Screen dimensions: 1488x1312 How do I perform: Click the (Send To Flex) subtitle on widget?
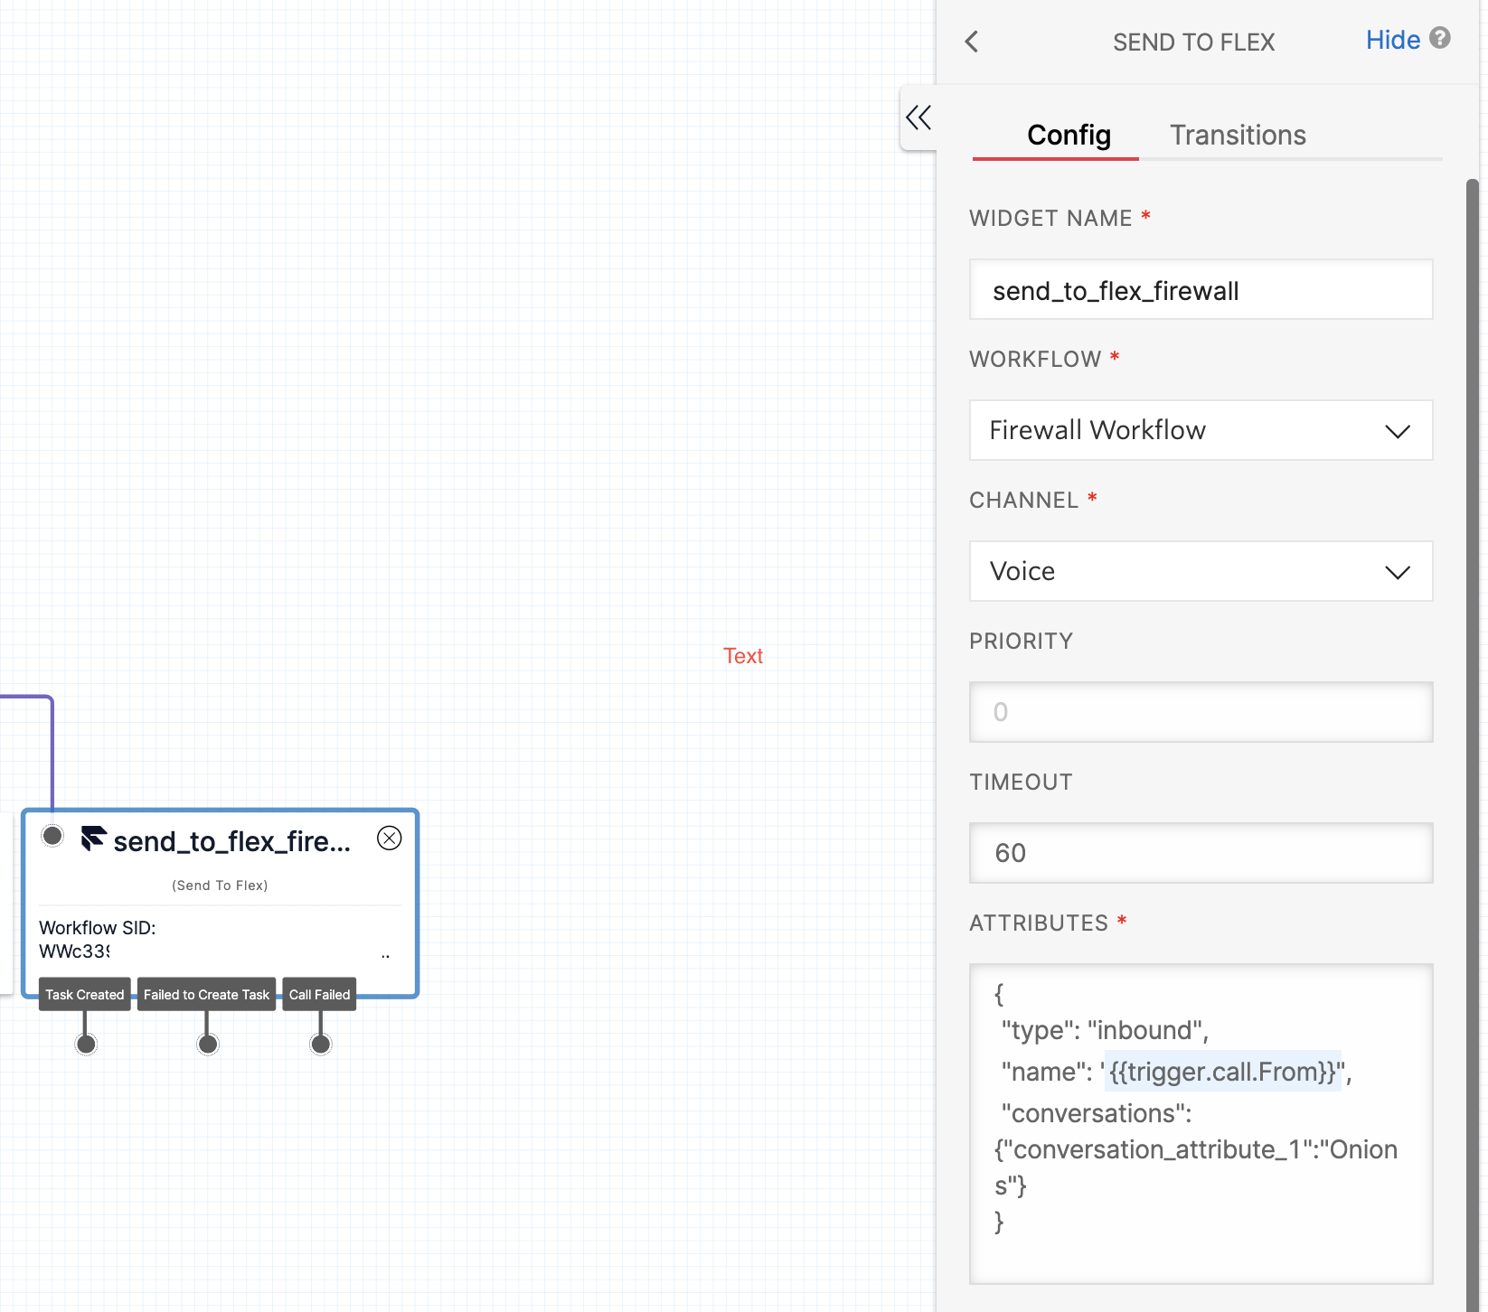tap(220, 886)
